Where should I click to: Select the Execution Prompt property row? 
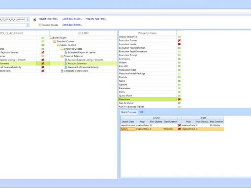click(x=147, y=55)
